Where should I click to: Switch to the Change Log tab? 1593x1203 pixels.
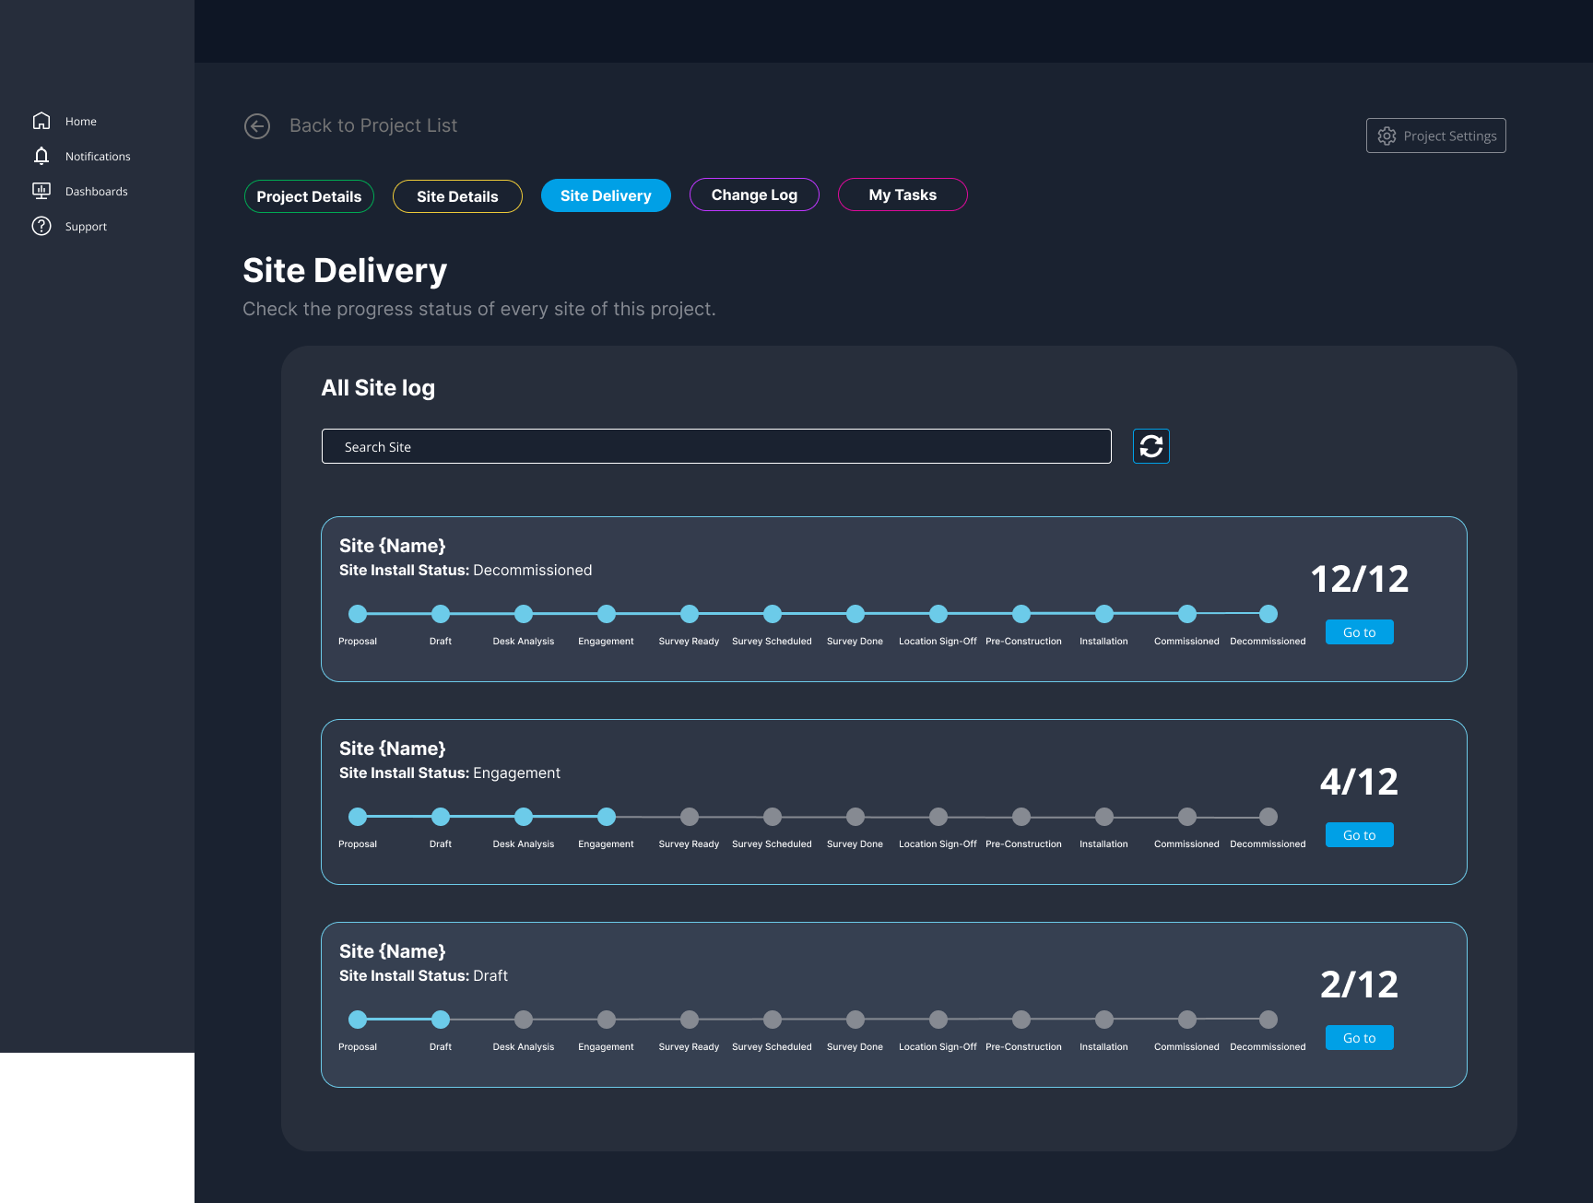point(754,195)
